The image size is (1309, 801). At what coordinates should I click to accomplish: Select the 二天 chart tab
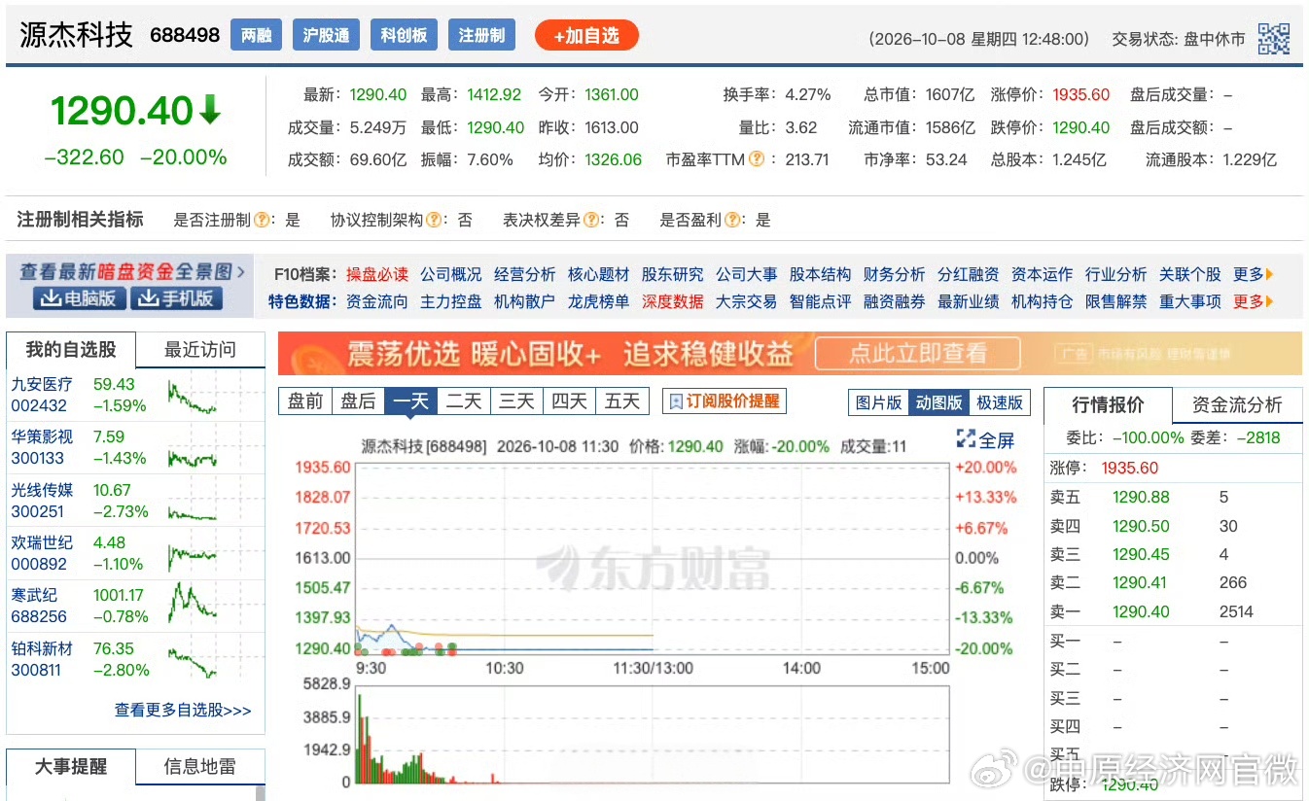(464, 401)
